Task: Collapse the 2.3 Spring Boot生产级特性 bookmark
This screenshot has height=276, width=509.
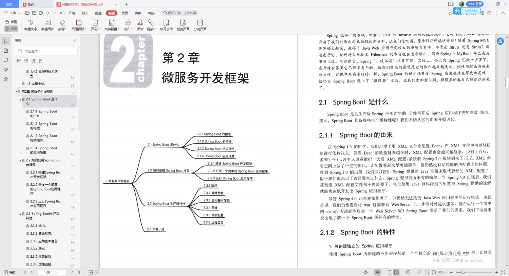Action: point(20,214)
